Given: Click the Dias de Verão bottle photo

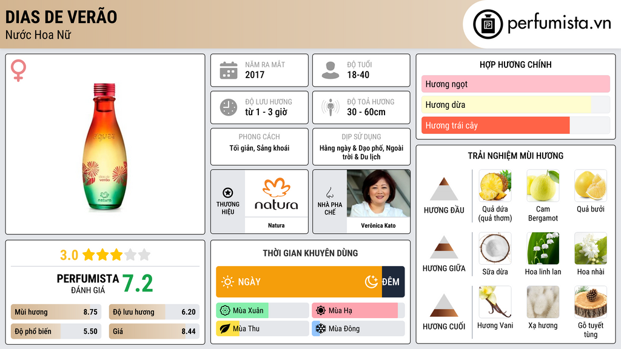Looking at the screenshot, I should point(104,147).
